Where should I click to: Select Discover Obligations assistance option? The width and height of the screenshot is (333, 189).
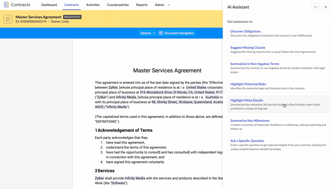[x=278, y=33]
